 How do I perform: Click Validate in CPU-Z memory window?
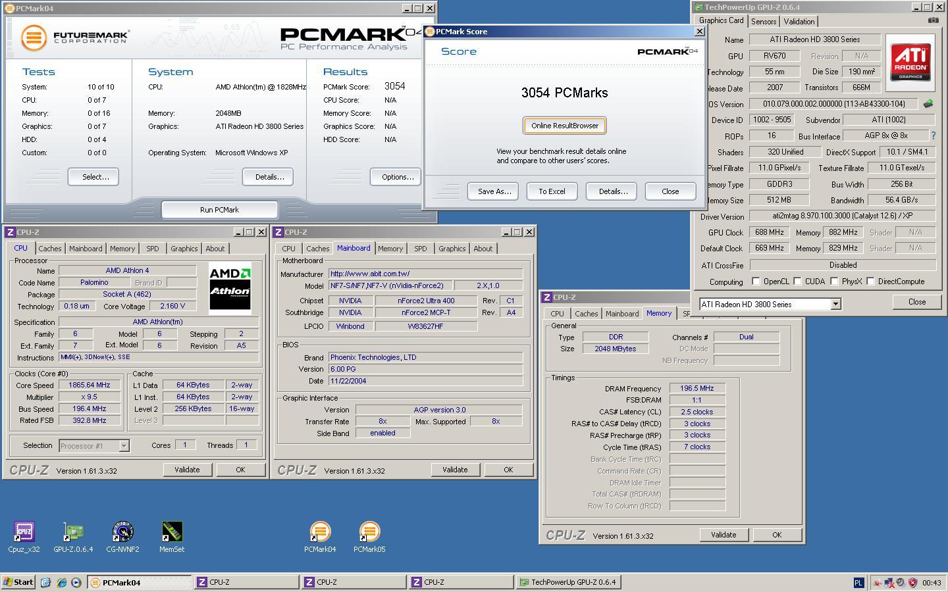point(724,535)
